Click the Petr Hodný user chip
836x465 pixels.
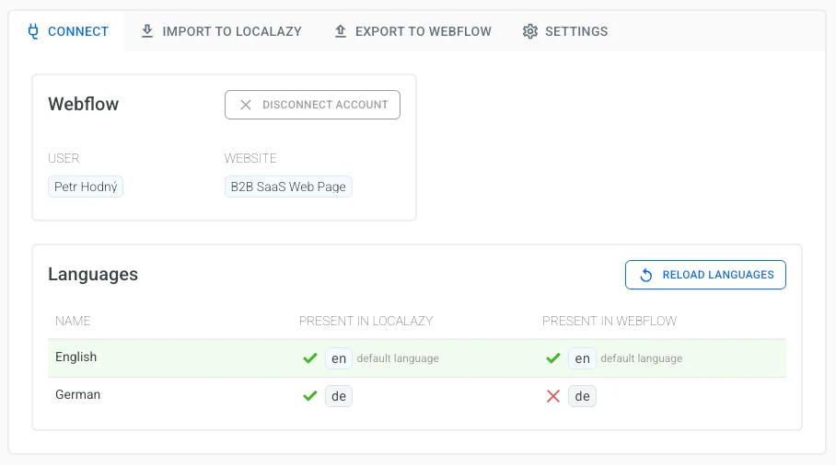[x=86, y=187]
